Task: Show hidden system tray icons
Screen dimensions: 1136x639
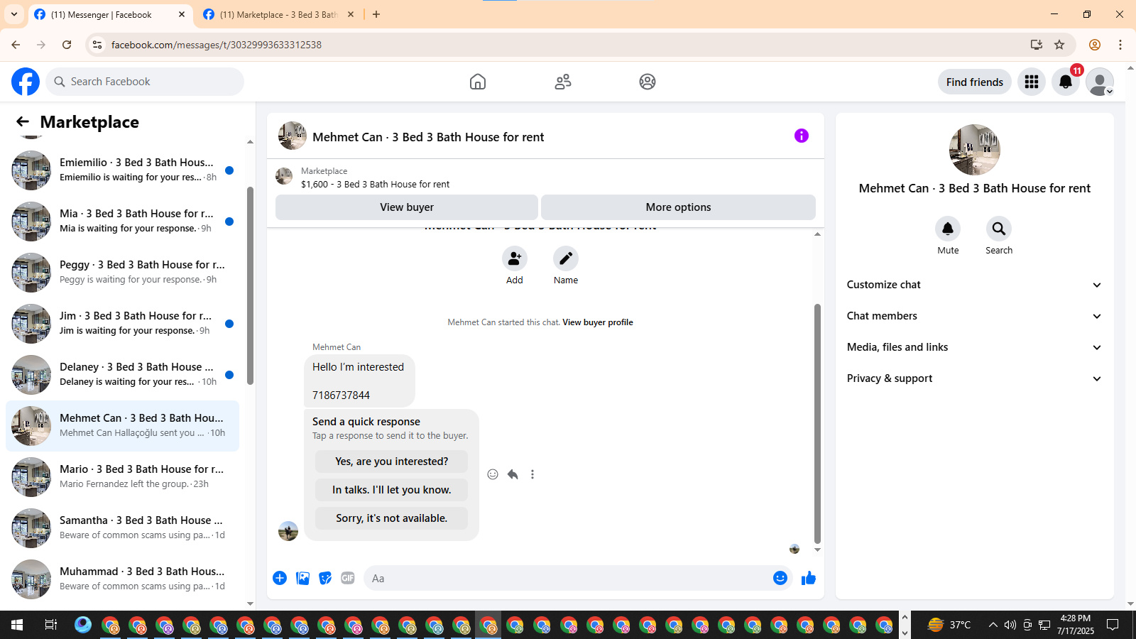Action: 993,625
